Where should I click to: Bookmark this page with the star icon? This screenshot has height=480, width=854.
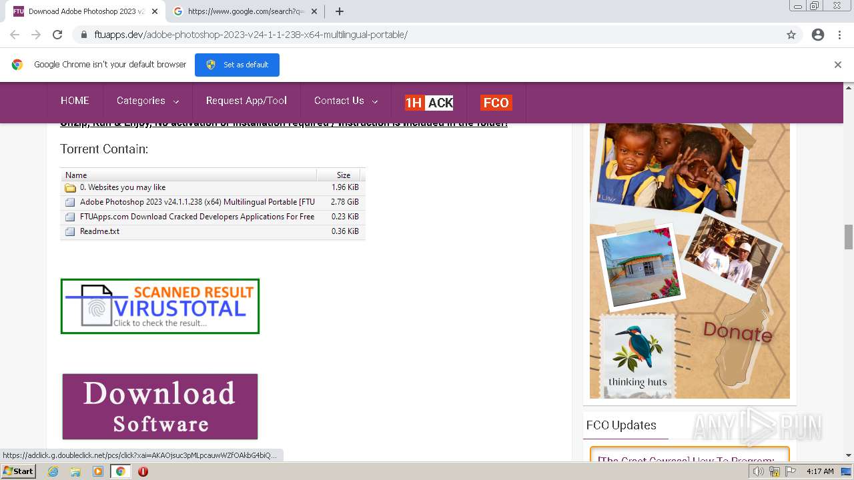point(791,35)
